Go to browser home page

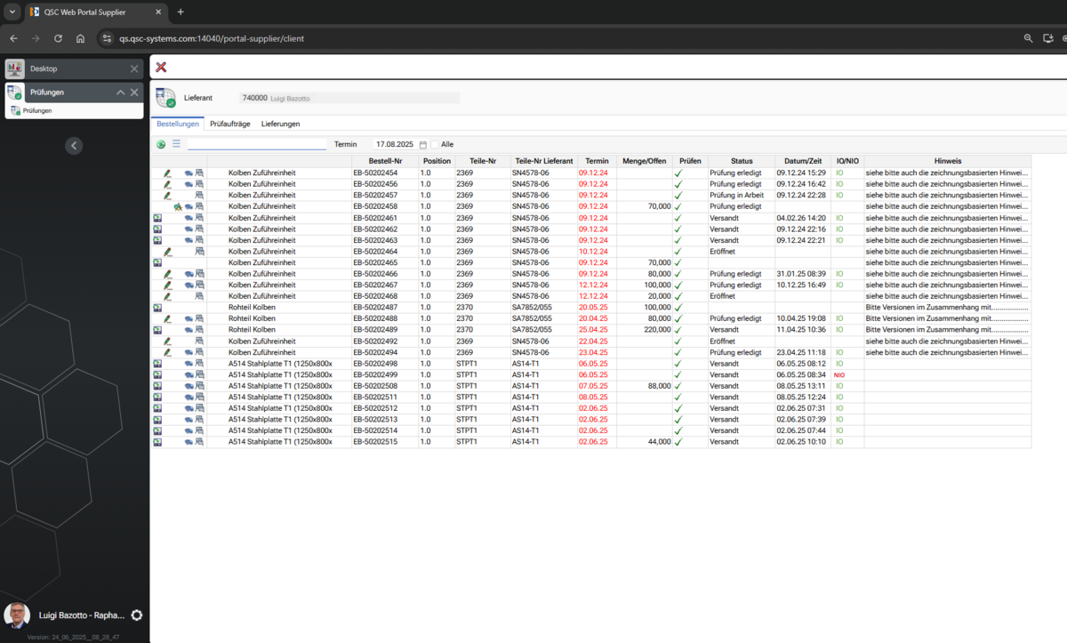coord(80,38)
